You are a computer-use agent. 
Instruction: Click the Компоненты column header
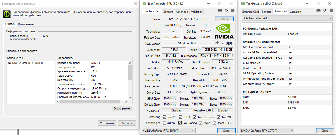(x=31, y=58)
